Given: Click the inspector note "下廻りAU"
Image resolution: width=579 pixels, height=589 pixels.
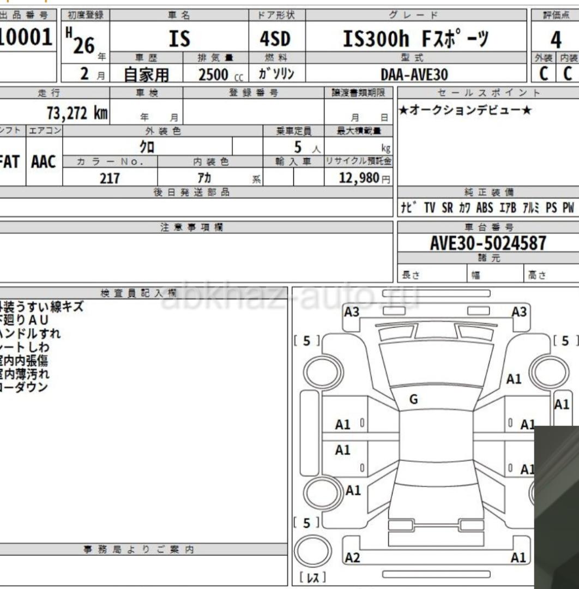Looking at the screenshot, I should (x=25, y=320).
